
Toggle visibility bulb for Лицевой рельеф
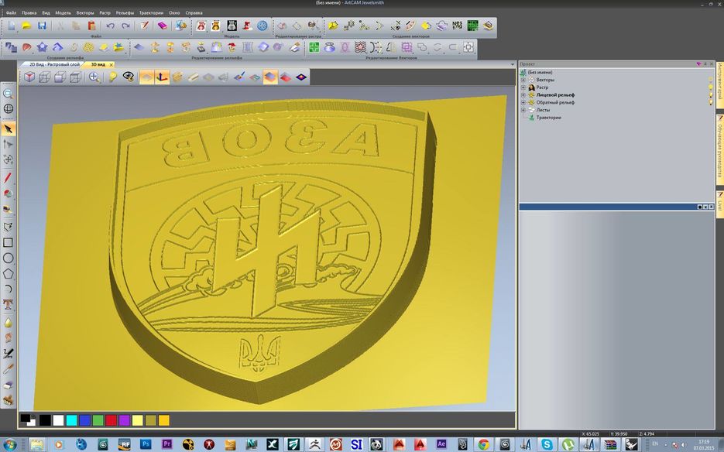tap(711, 94)
